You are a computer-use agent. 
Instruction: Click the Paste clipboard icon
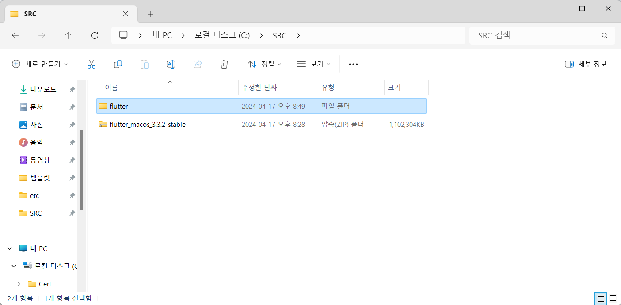(145, 64)
